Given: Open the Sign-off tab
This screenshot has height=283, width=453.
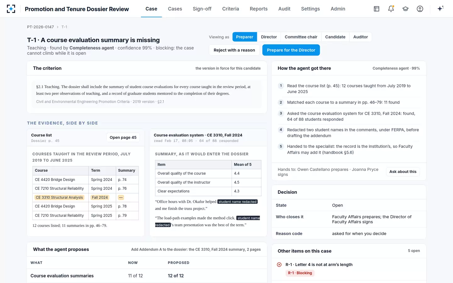Looking at the screenshot, I should (202, 9).
